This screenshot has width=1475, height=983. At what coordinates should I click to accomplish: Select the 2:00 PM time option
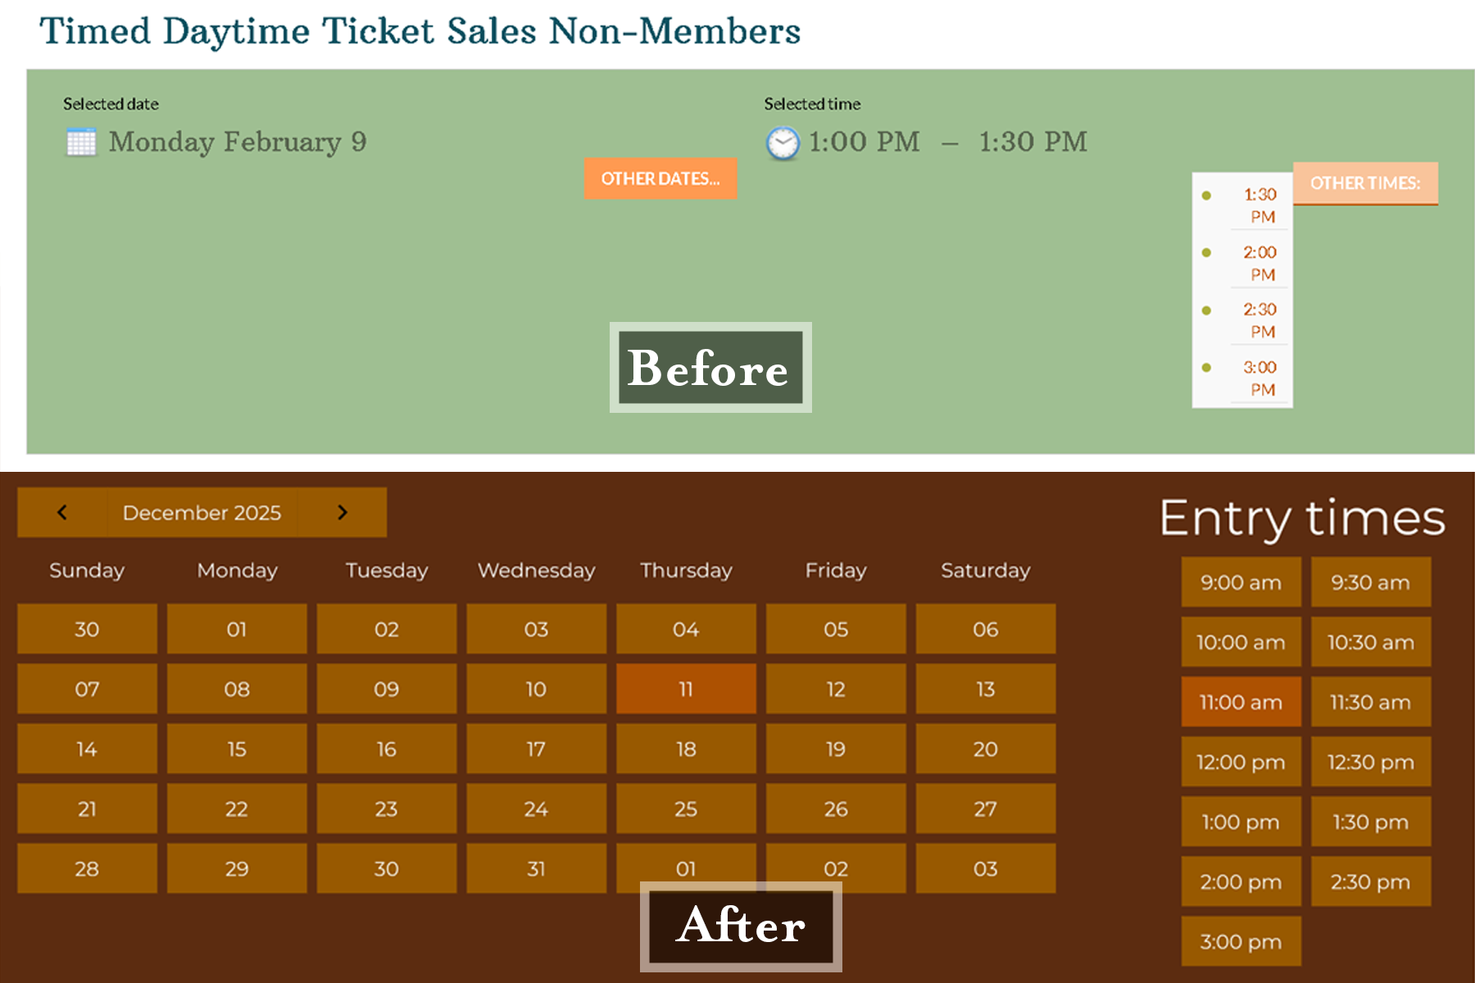tap(1258, 264)
